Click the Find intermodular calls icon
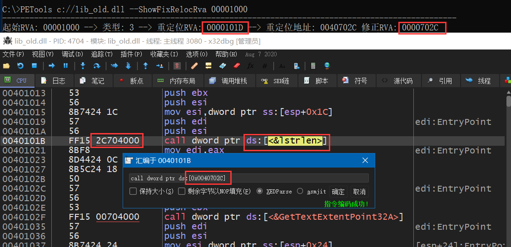Viewport: 511px width, 247px height. click(x=296, y=66)
